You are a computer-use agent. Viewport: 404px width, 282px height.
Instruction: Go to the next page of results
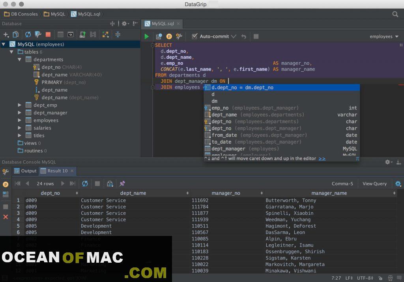click(x=63, y=184)
